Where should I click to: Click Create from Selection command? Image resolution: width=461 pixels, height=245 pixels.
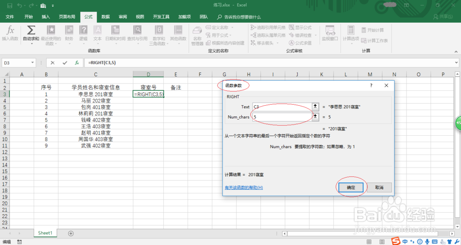coord(225,43)
